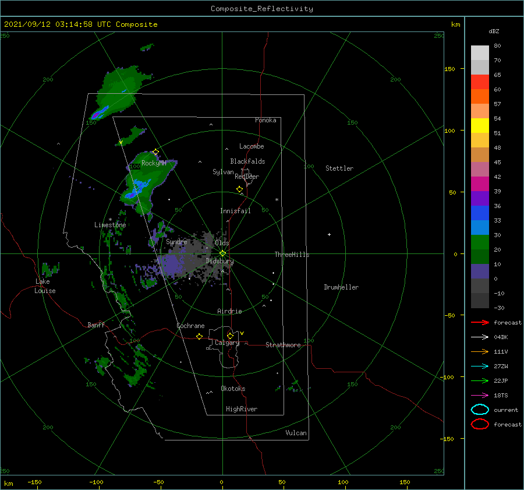Screen dimensions: 524x490
Task: Select the Ponoka label
Action: coord(265,120)
